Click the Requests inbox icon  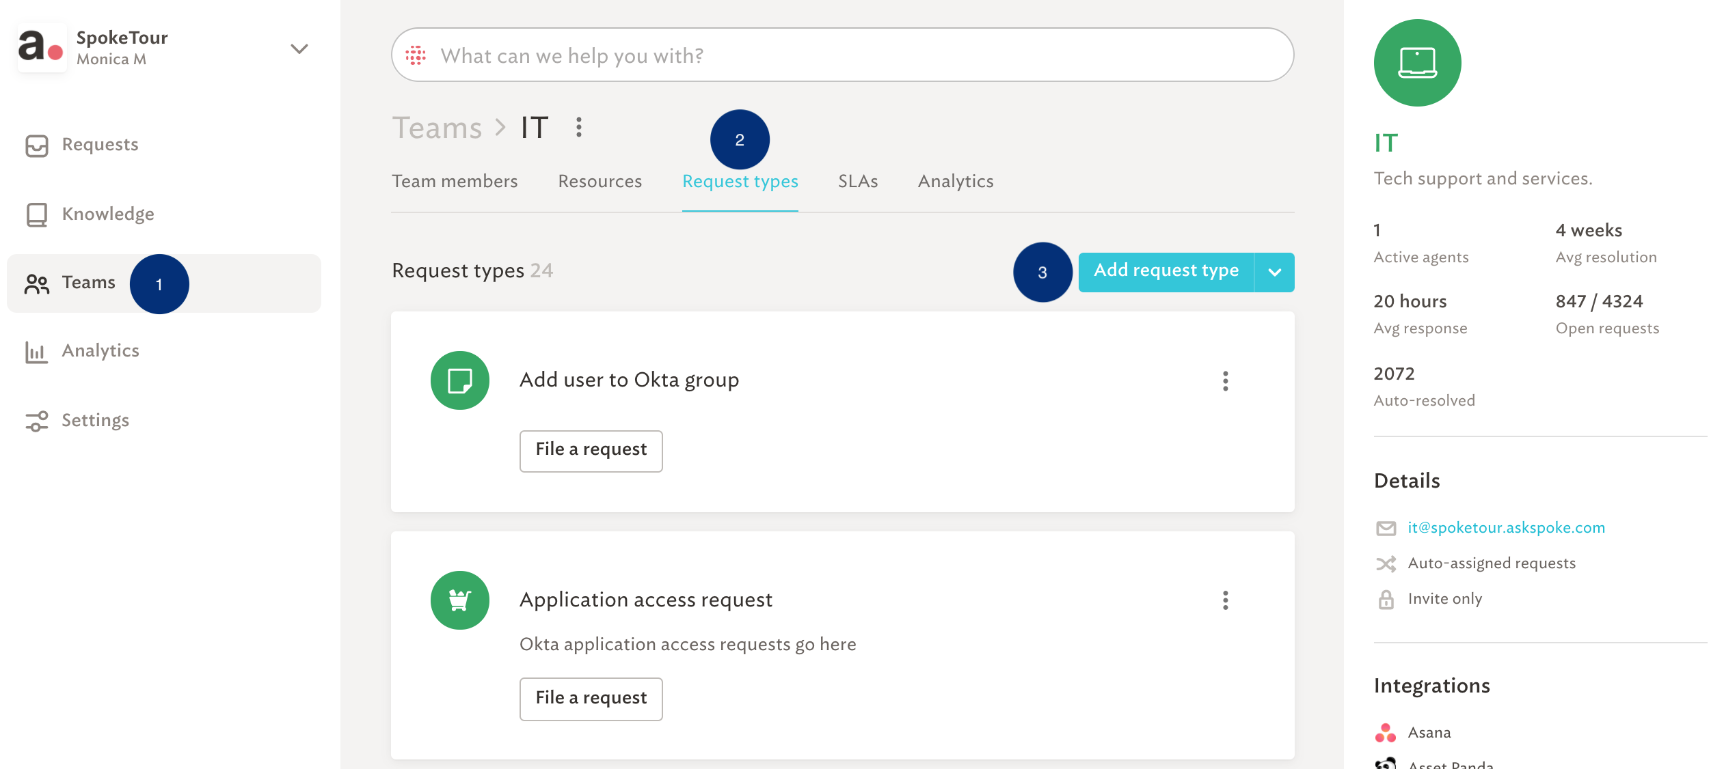pyautogui.click(x=37, y=145)
